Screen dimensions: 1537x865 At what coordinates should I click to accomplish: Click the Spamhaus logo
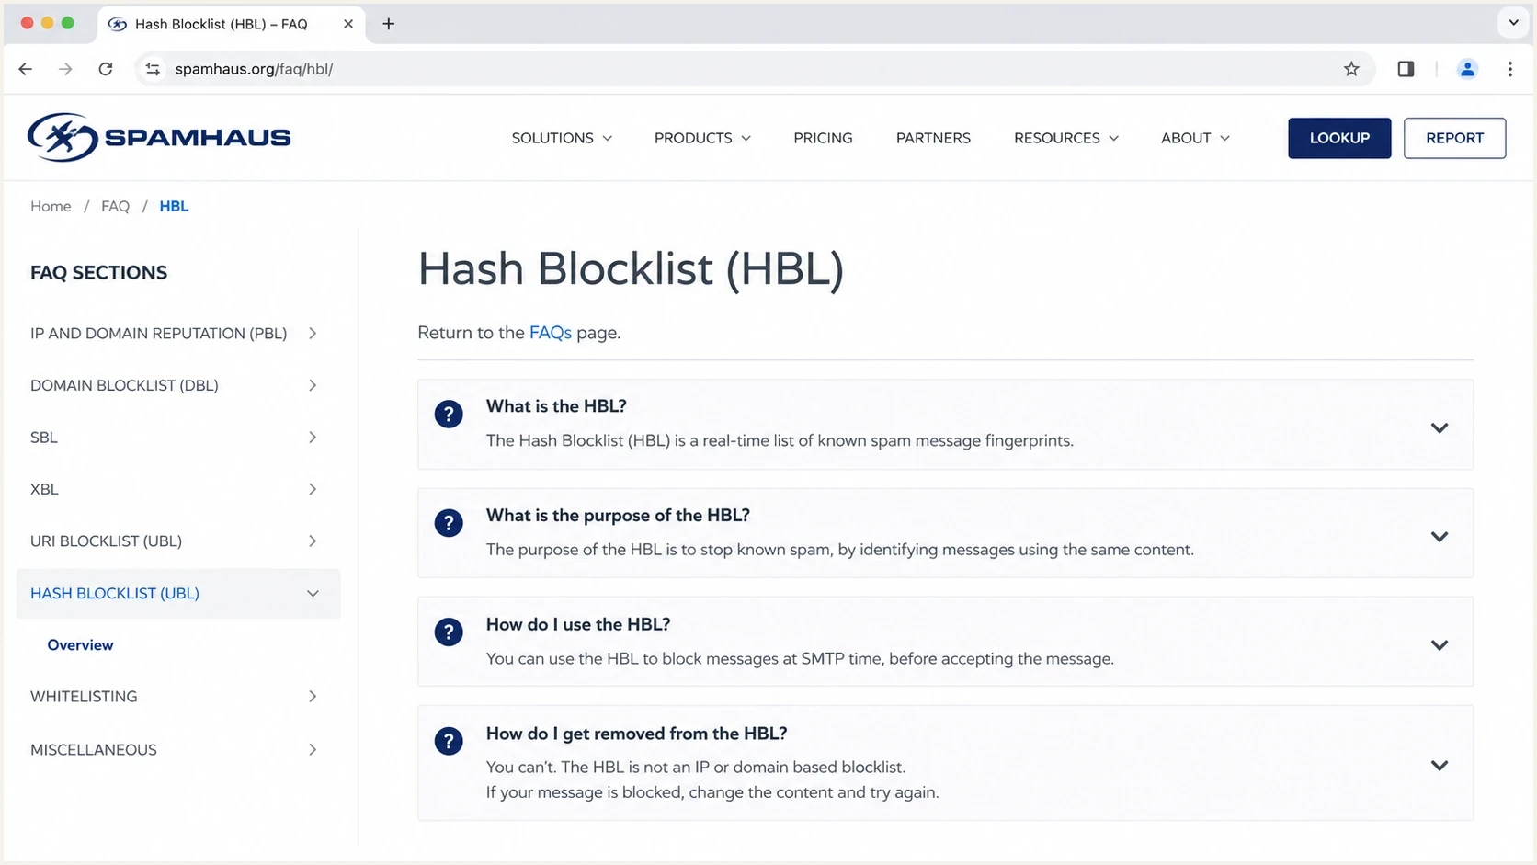coord(159,138)
